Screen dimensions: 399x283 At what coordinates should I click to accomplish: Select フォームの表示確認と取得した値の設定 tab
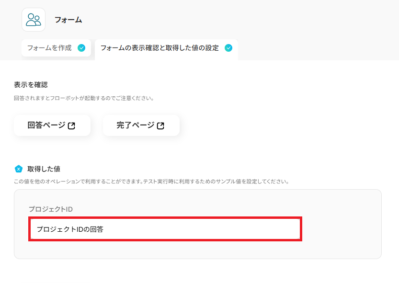[160, 48]
